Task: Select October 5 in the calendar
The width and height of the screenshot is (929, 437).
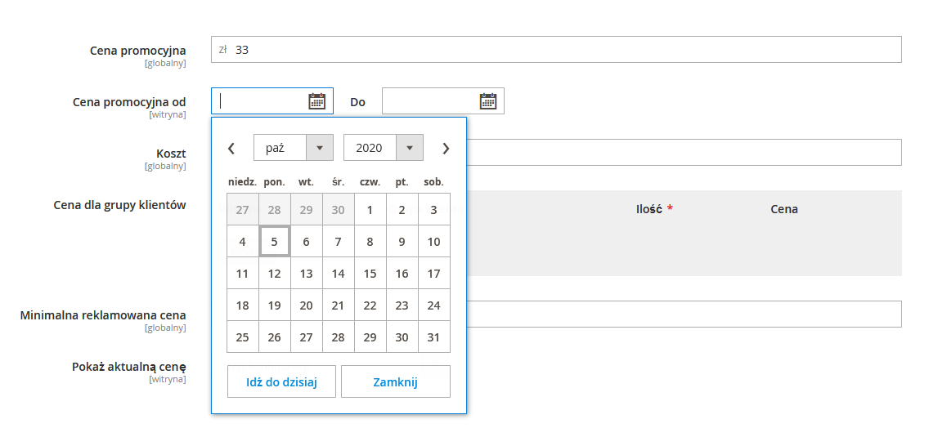Action: pos(274,241)
